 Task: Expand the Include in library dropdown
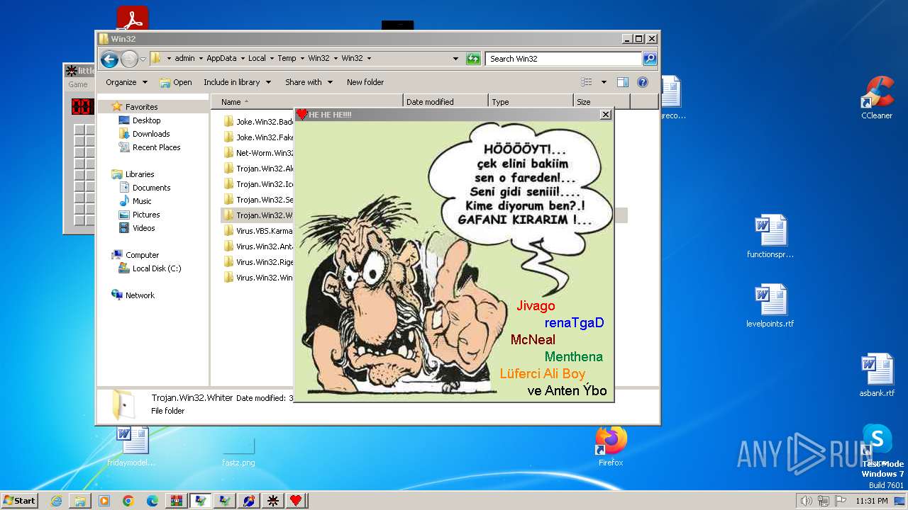coord(237,82)
